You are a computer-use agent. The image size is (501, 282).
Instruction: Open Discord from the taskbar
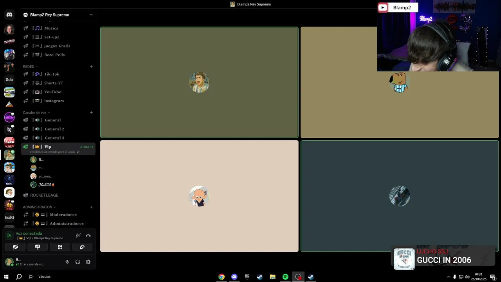(x=234, y=277)
